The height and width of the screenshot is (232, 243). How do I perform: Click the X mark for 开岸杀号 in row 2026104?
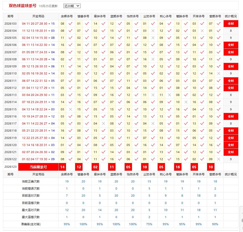point(202,31)
